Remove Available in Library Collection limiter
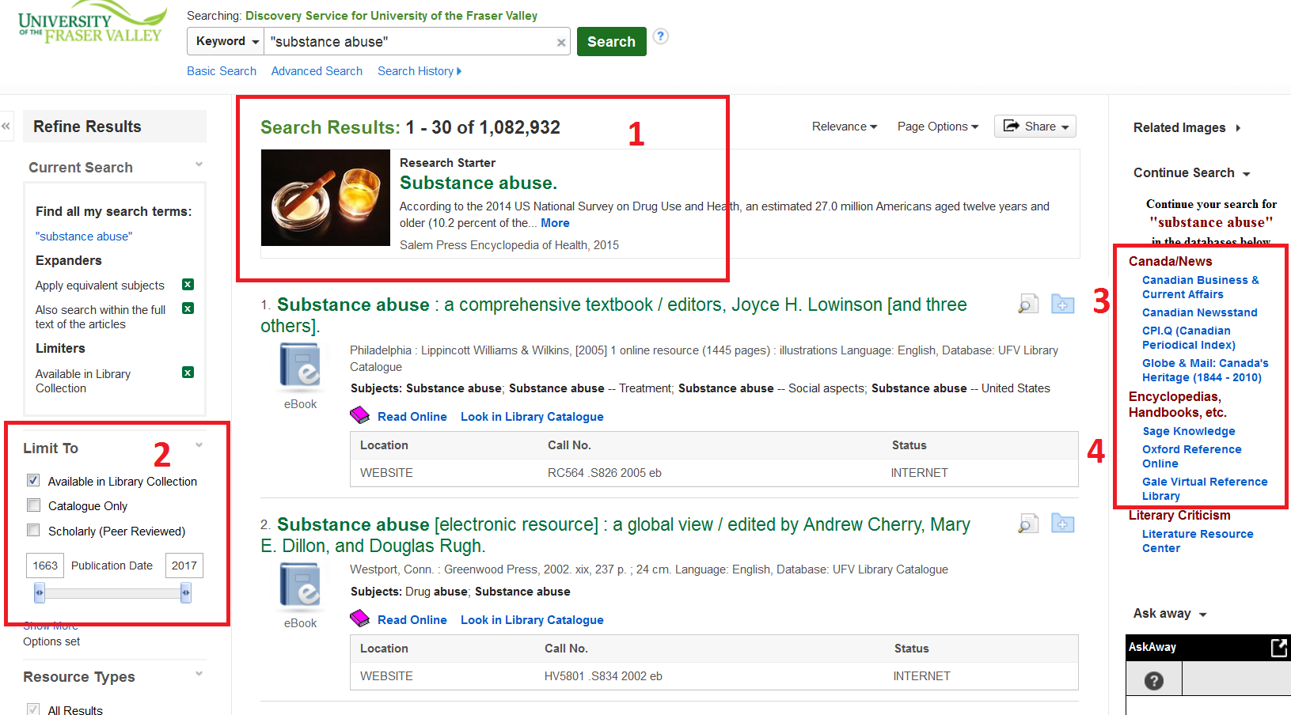Image resolution: width=1291 pixels, height=715 pixels. click(x=188, y=373)
